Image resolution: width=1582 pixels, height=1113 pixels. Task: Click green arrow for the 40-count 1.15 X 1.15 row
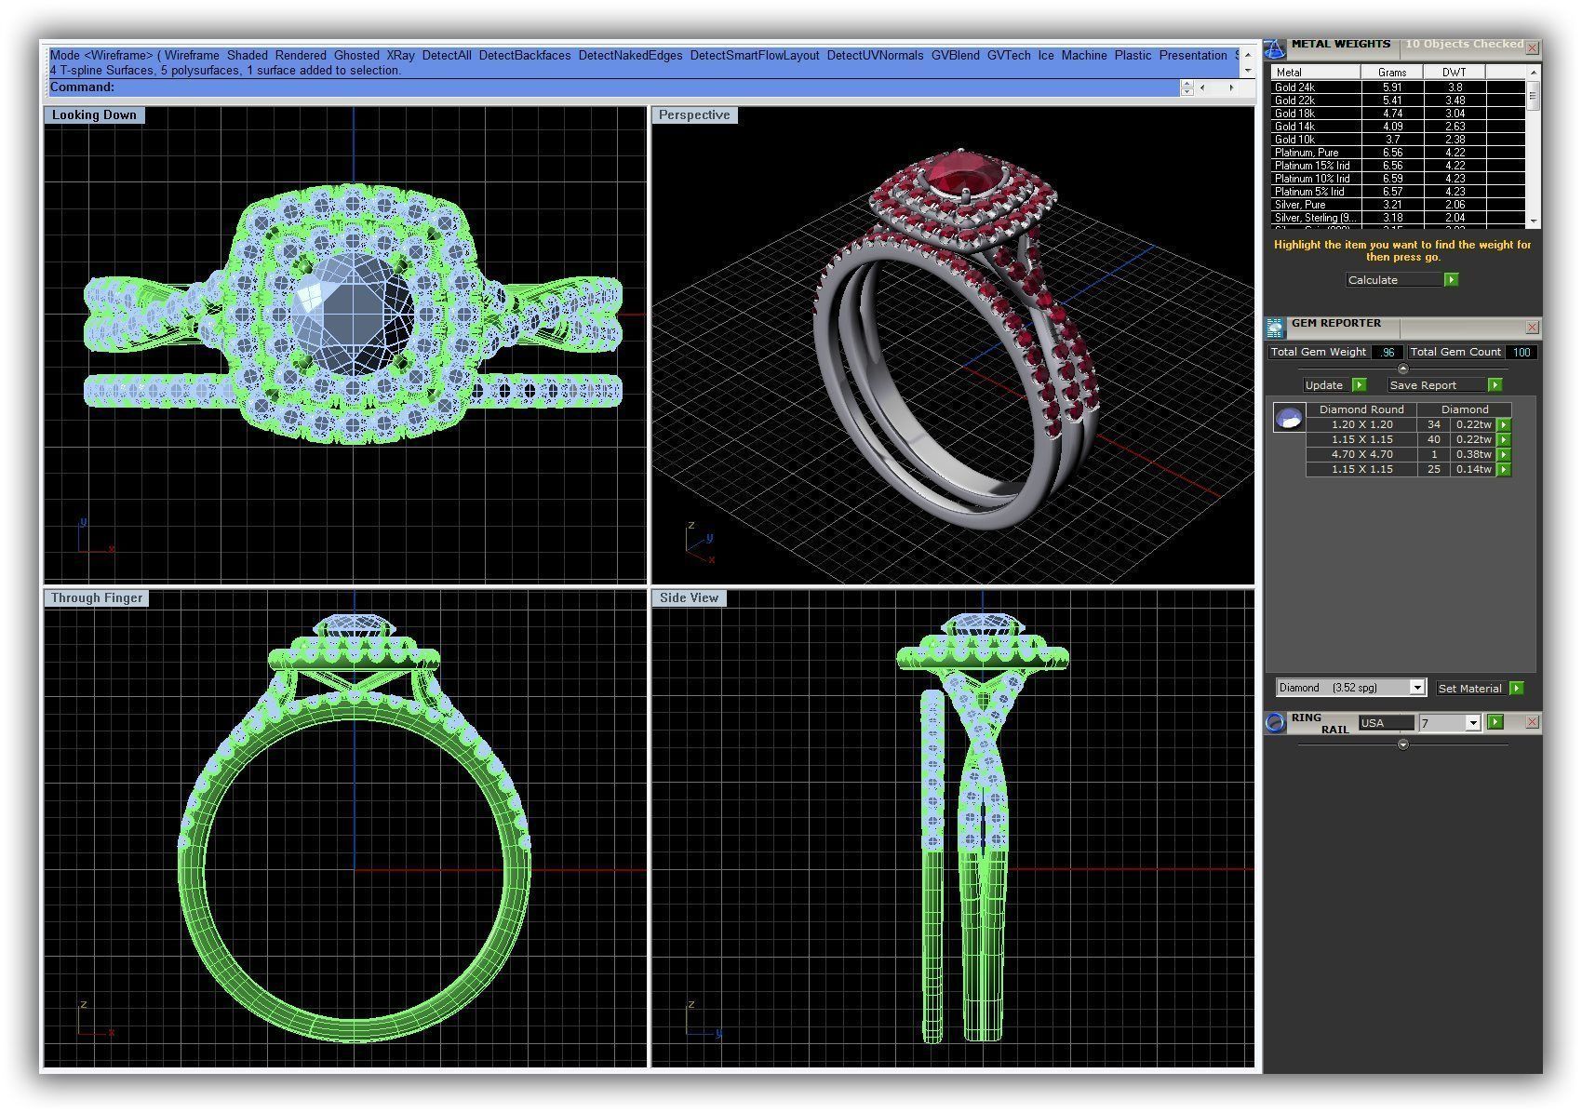click(1503, 439)
